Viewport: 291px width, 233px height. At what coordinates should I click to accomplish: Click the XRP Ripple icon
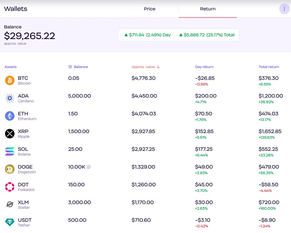point(10,134)
